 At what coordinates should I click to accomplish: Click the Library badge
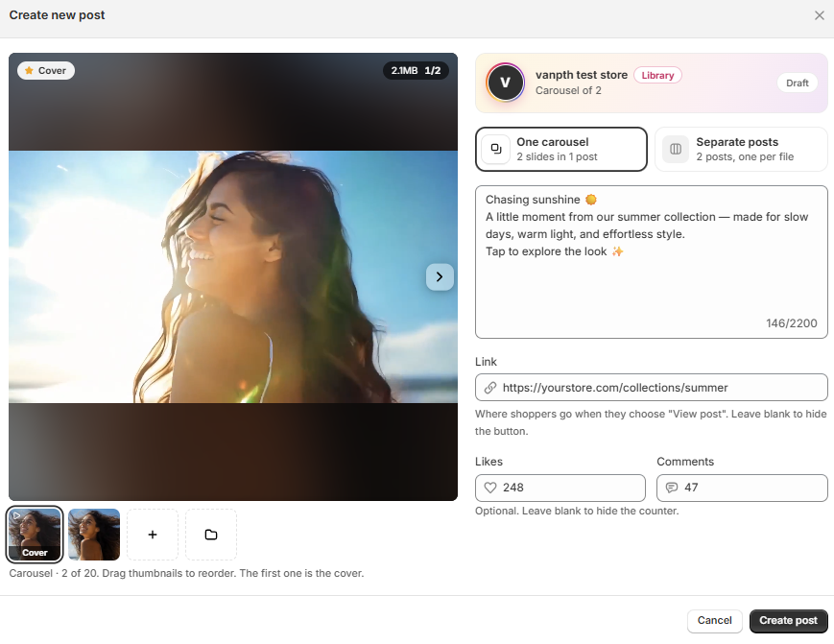click(x=657, y=76)
